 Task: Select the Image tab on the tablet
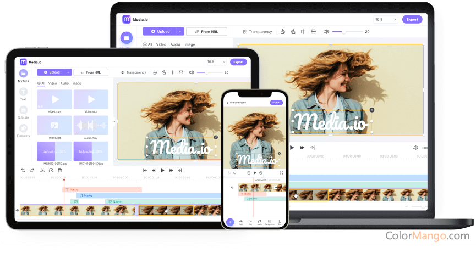[x=76, y=83]
